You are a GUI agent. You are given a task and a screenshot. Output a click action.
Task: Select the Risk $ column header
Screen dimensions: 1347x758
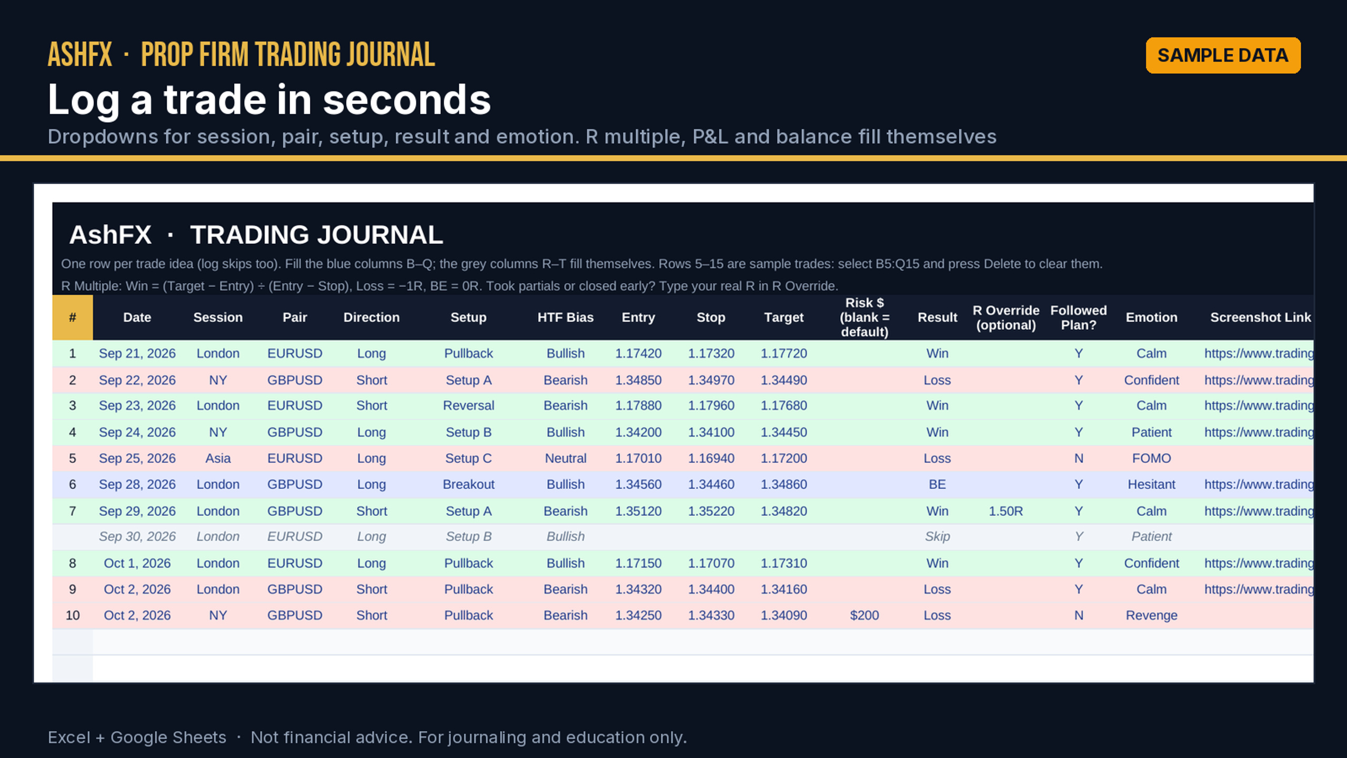pyautogui.click(x=864, y=317)
